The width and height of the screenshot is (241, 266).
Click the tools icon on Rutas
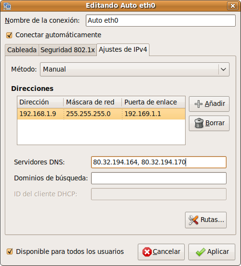(193, 220)
